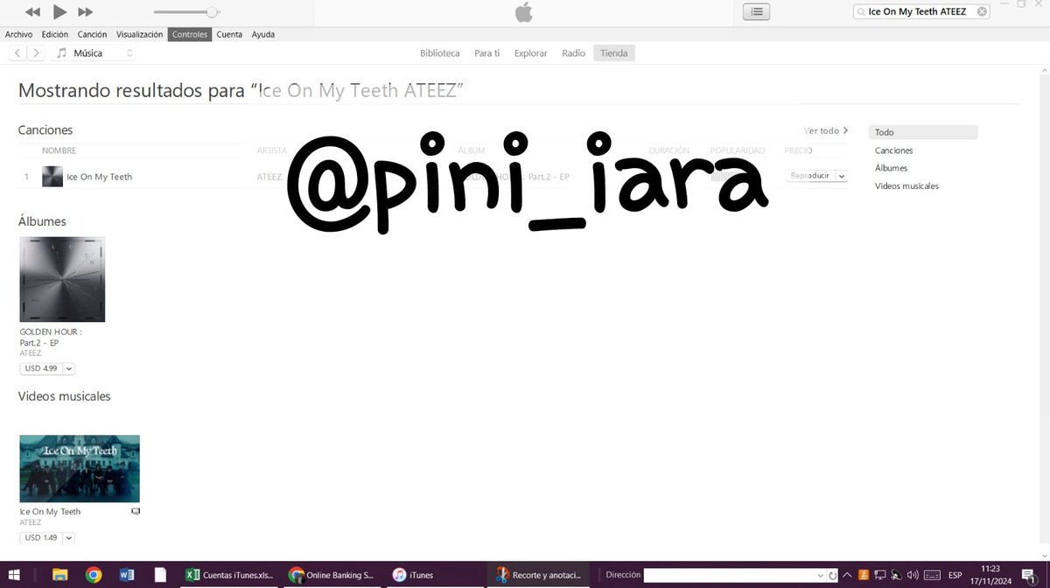Switch to the Para ti tab
The width and height of the screenshot is (1050, 588).
pos(487,53)
